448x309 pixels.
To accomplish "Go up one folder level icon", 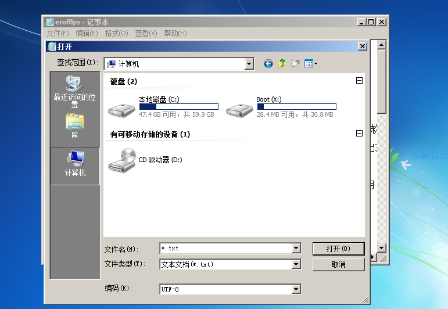I will [282, 64].
